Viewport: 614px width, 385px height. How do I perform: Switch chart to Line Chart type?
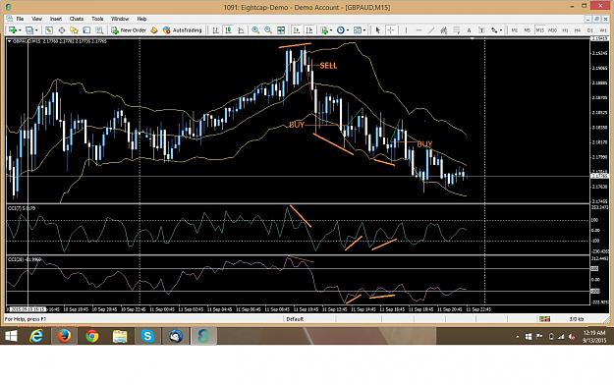pos(241,30)
